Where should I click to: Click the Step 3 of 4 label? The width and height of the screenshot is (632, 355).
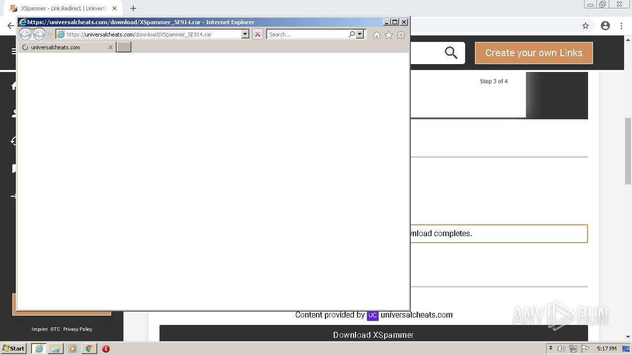pyautogui.click(x=494, y=81)
